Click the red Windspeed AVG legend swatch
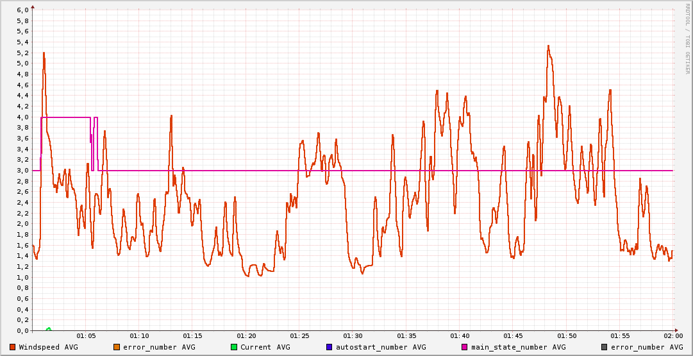This screenshot has width=693, height=356. (x=13, y=347)
